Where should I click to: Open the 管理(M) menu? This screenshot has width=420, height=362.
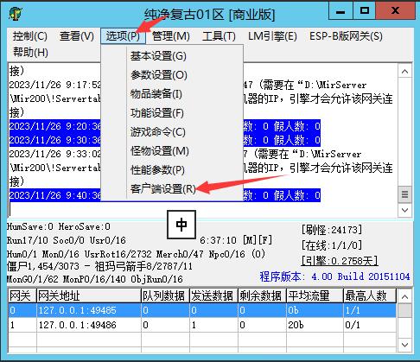[x=171, y=36]
